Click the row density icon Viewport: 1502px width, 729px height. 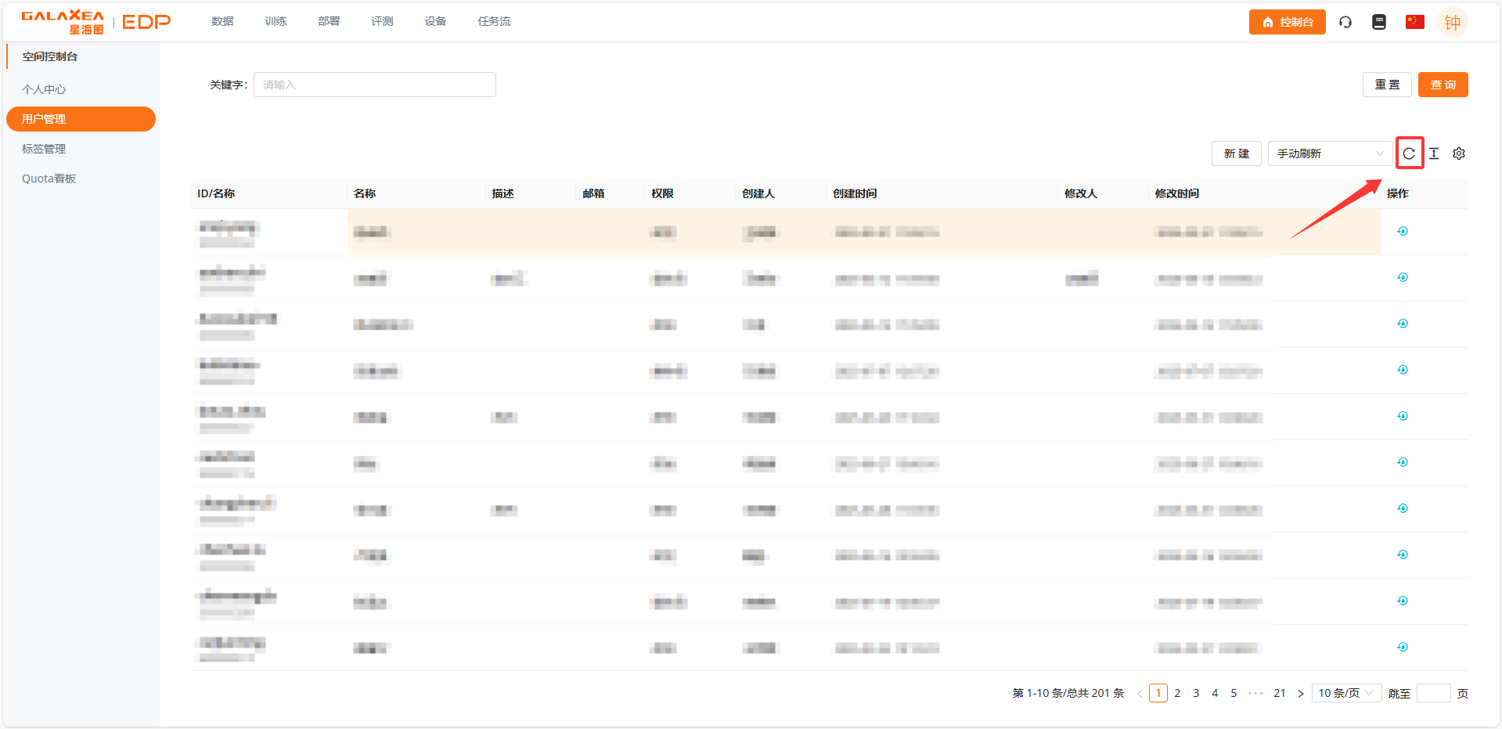pos(1434,153)
